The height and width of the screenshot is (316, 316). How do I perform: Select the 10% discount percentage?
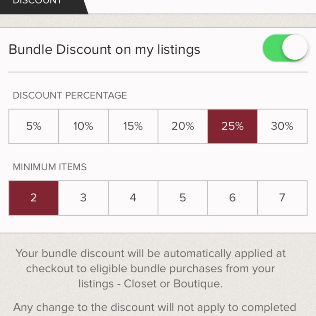tap(83, 126)
